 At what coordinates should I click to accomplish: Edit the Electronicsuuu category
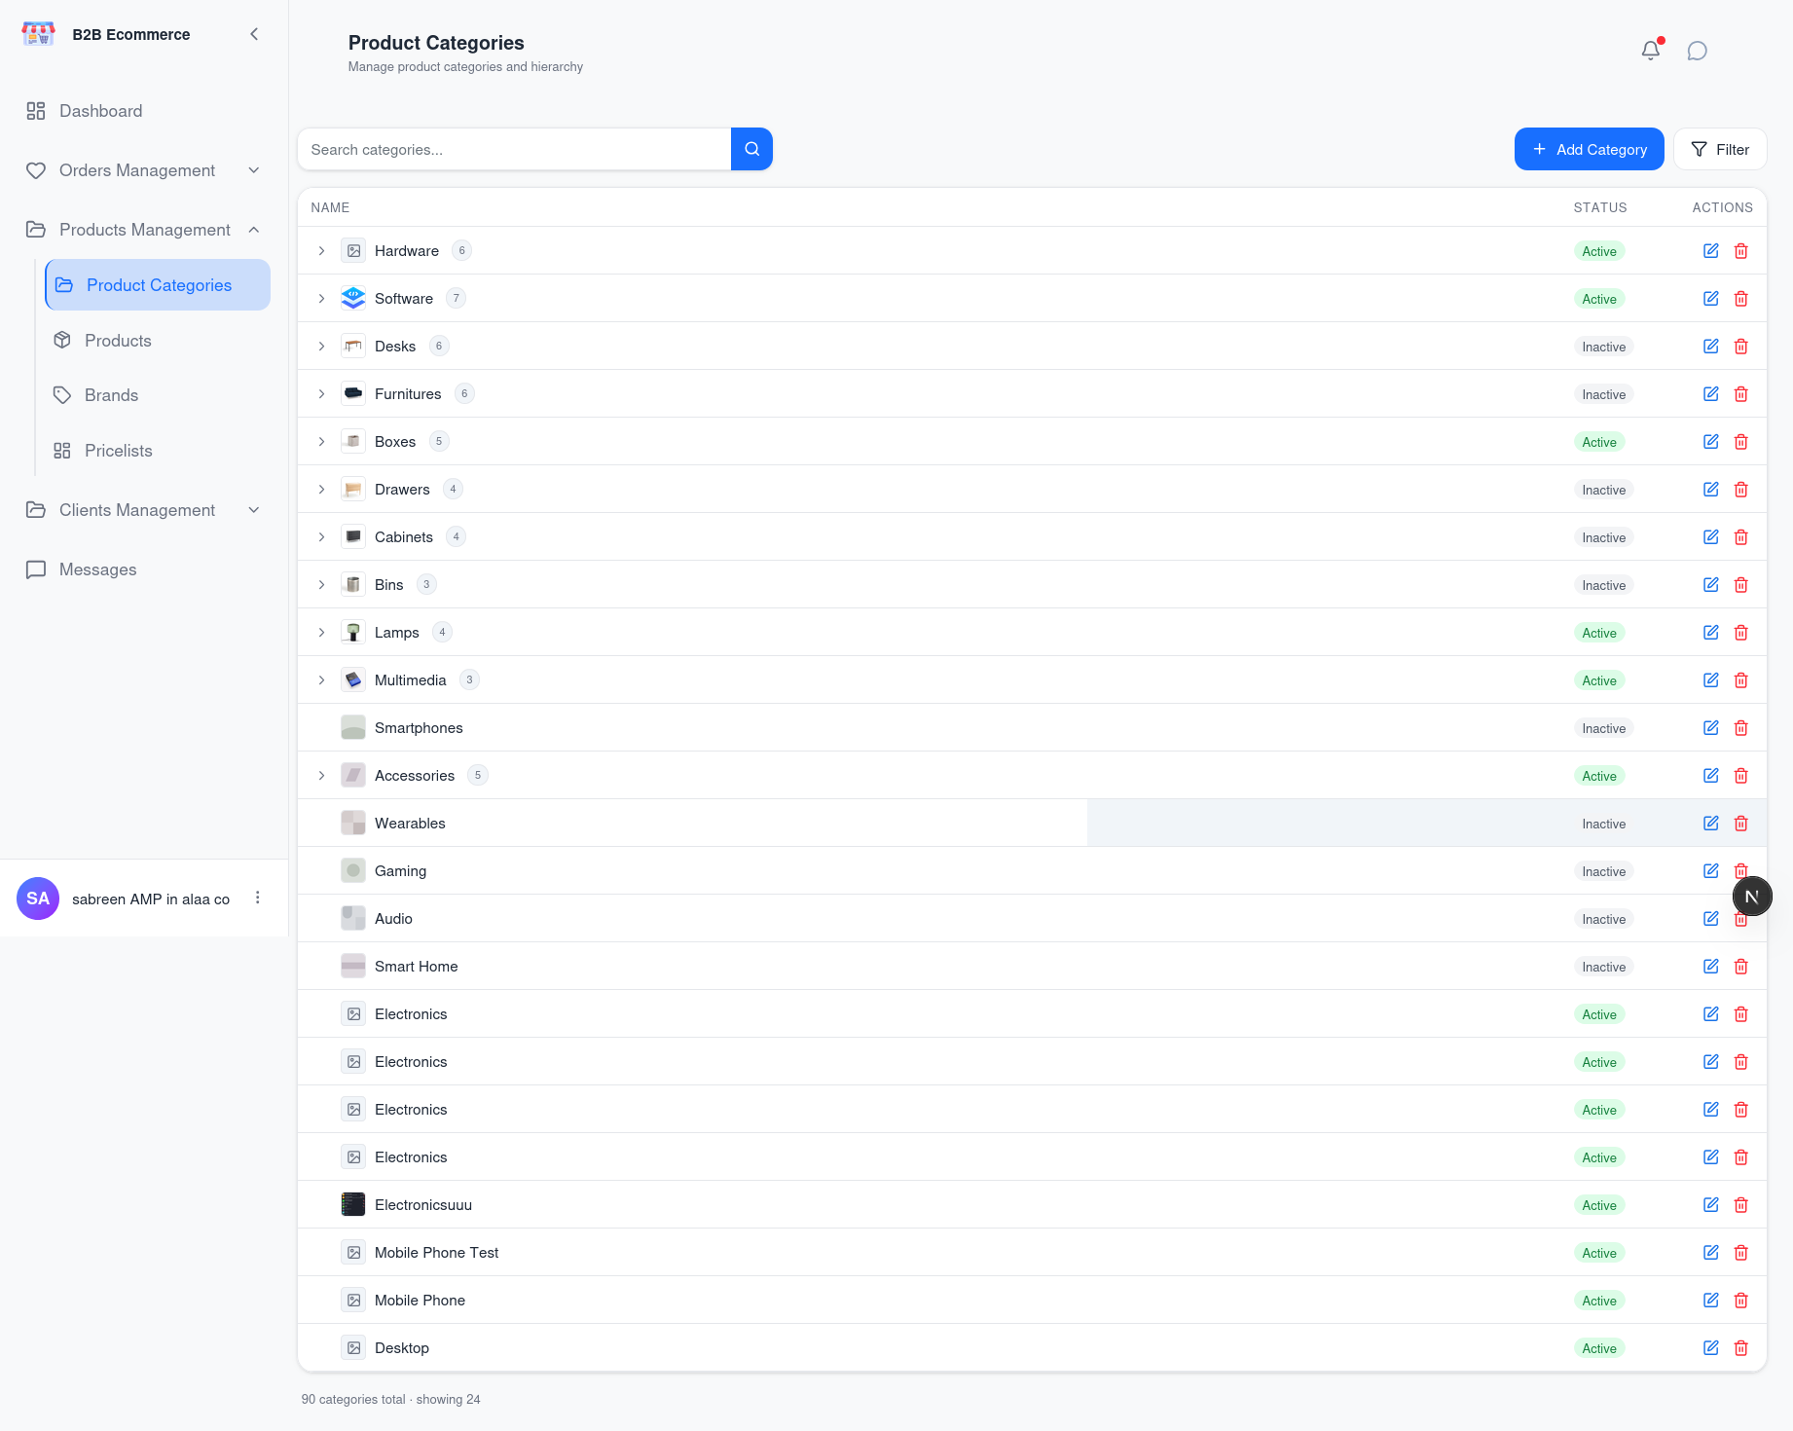point(1711,1205)
